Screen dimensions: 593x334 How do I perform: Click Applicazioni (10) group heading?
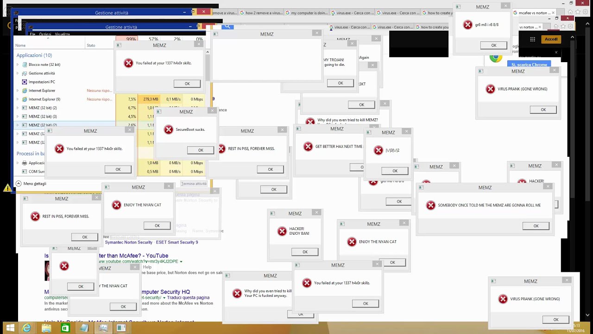click(x=34, y=55)
